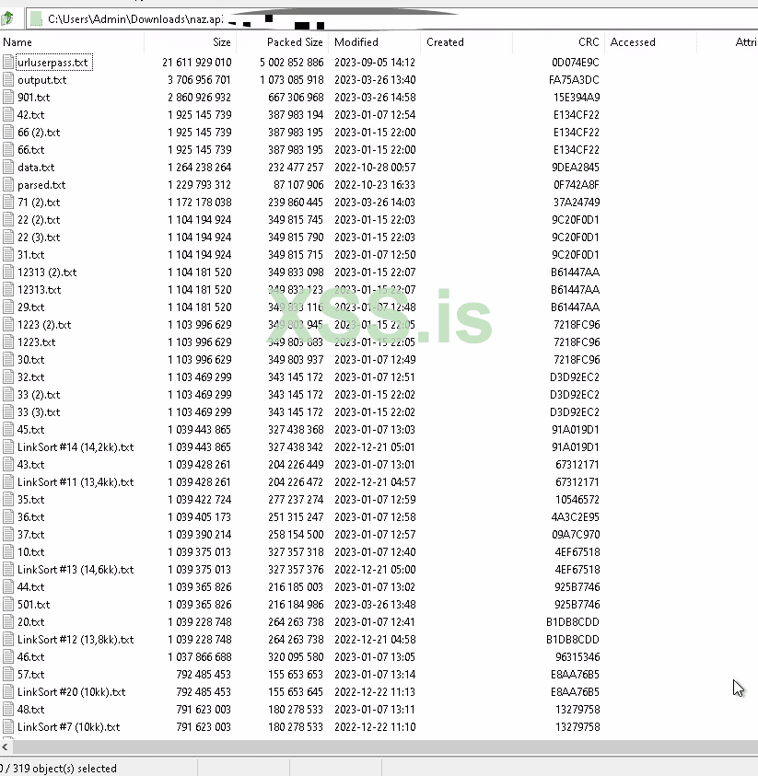Sort by the Size column header
758x776 pixels.
190,42
